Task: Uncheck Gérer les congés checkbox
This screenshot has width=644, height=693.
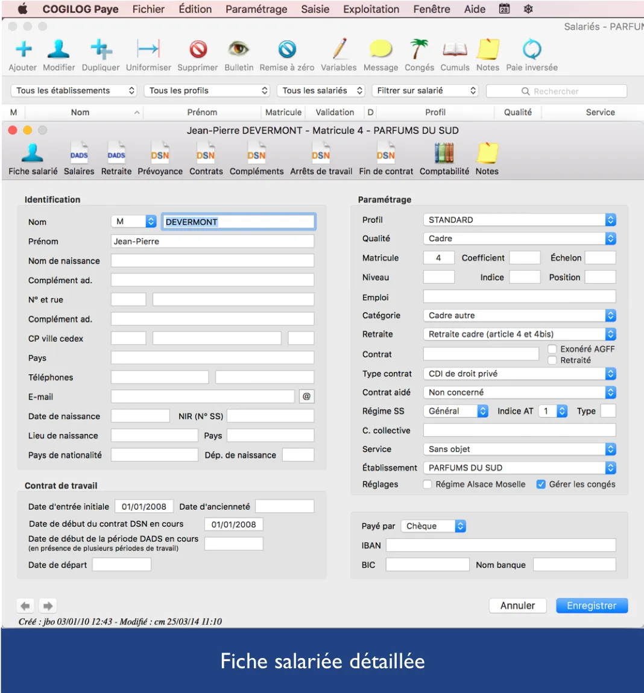Action: tap(540, 484)
